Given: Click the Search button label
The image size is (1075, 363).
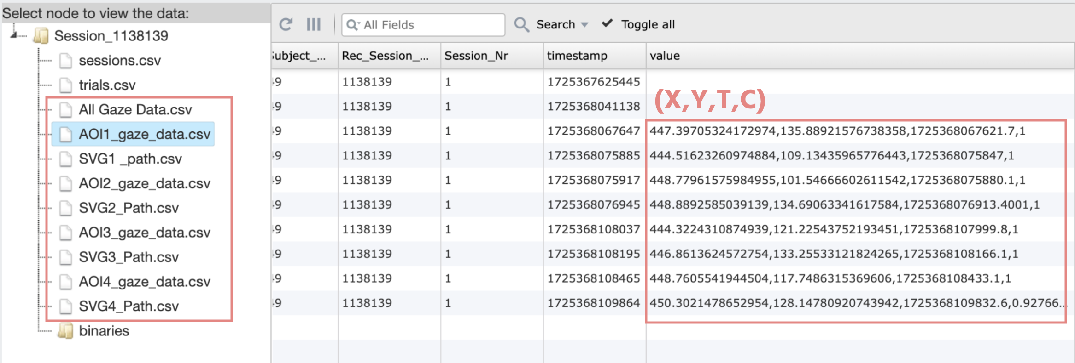Looking at the screenshot, I should point(555,24).
